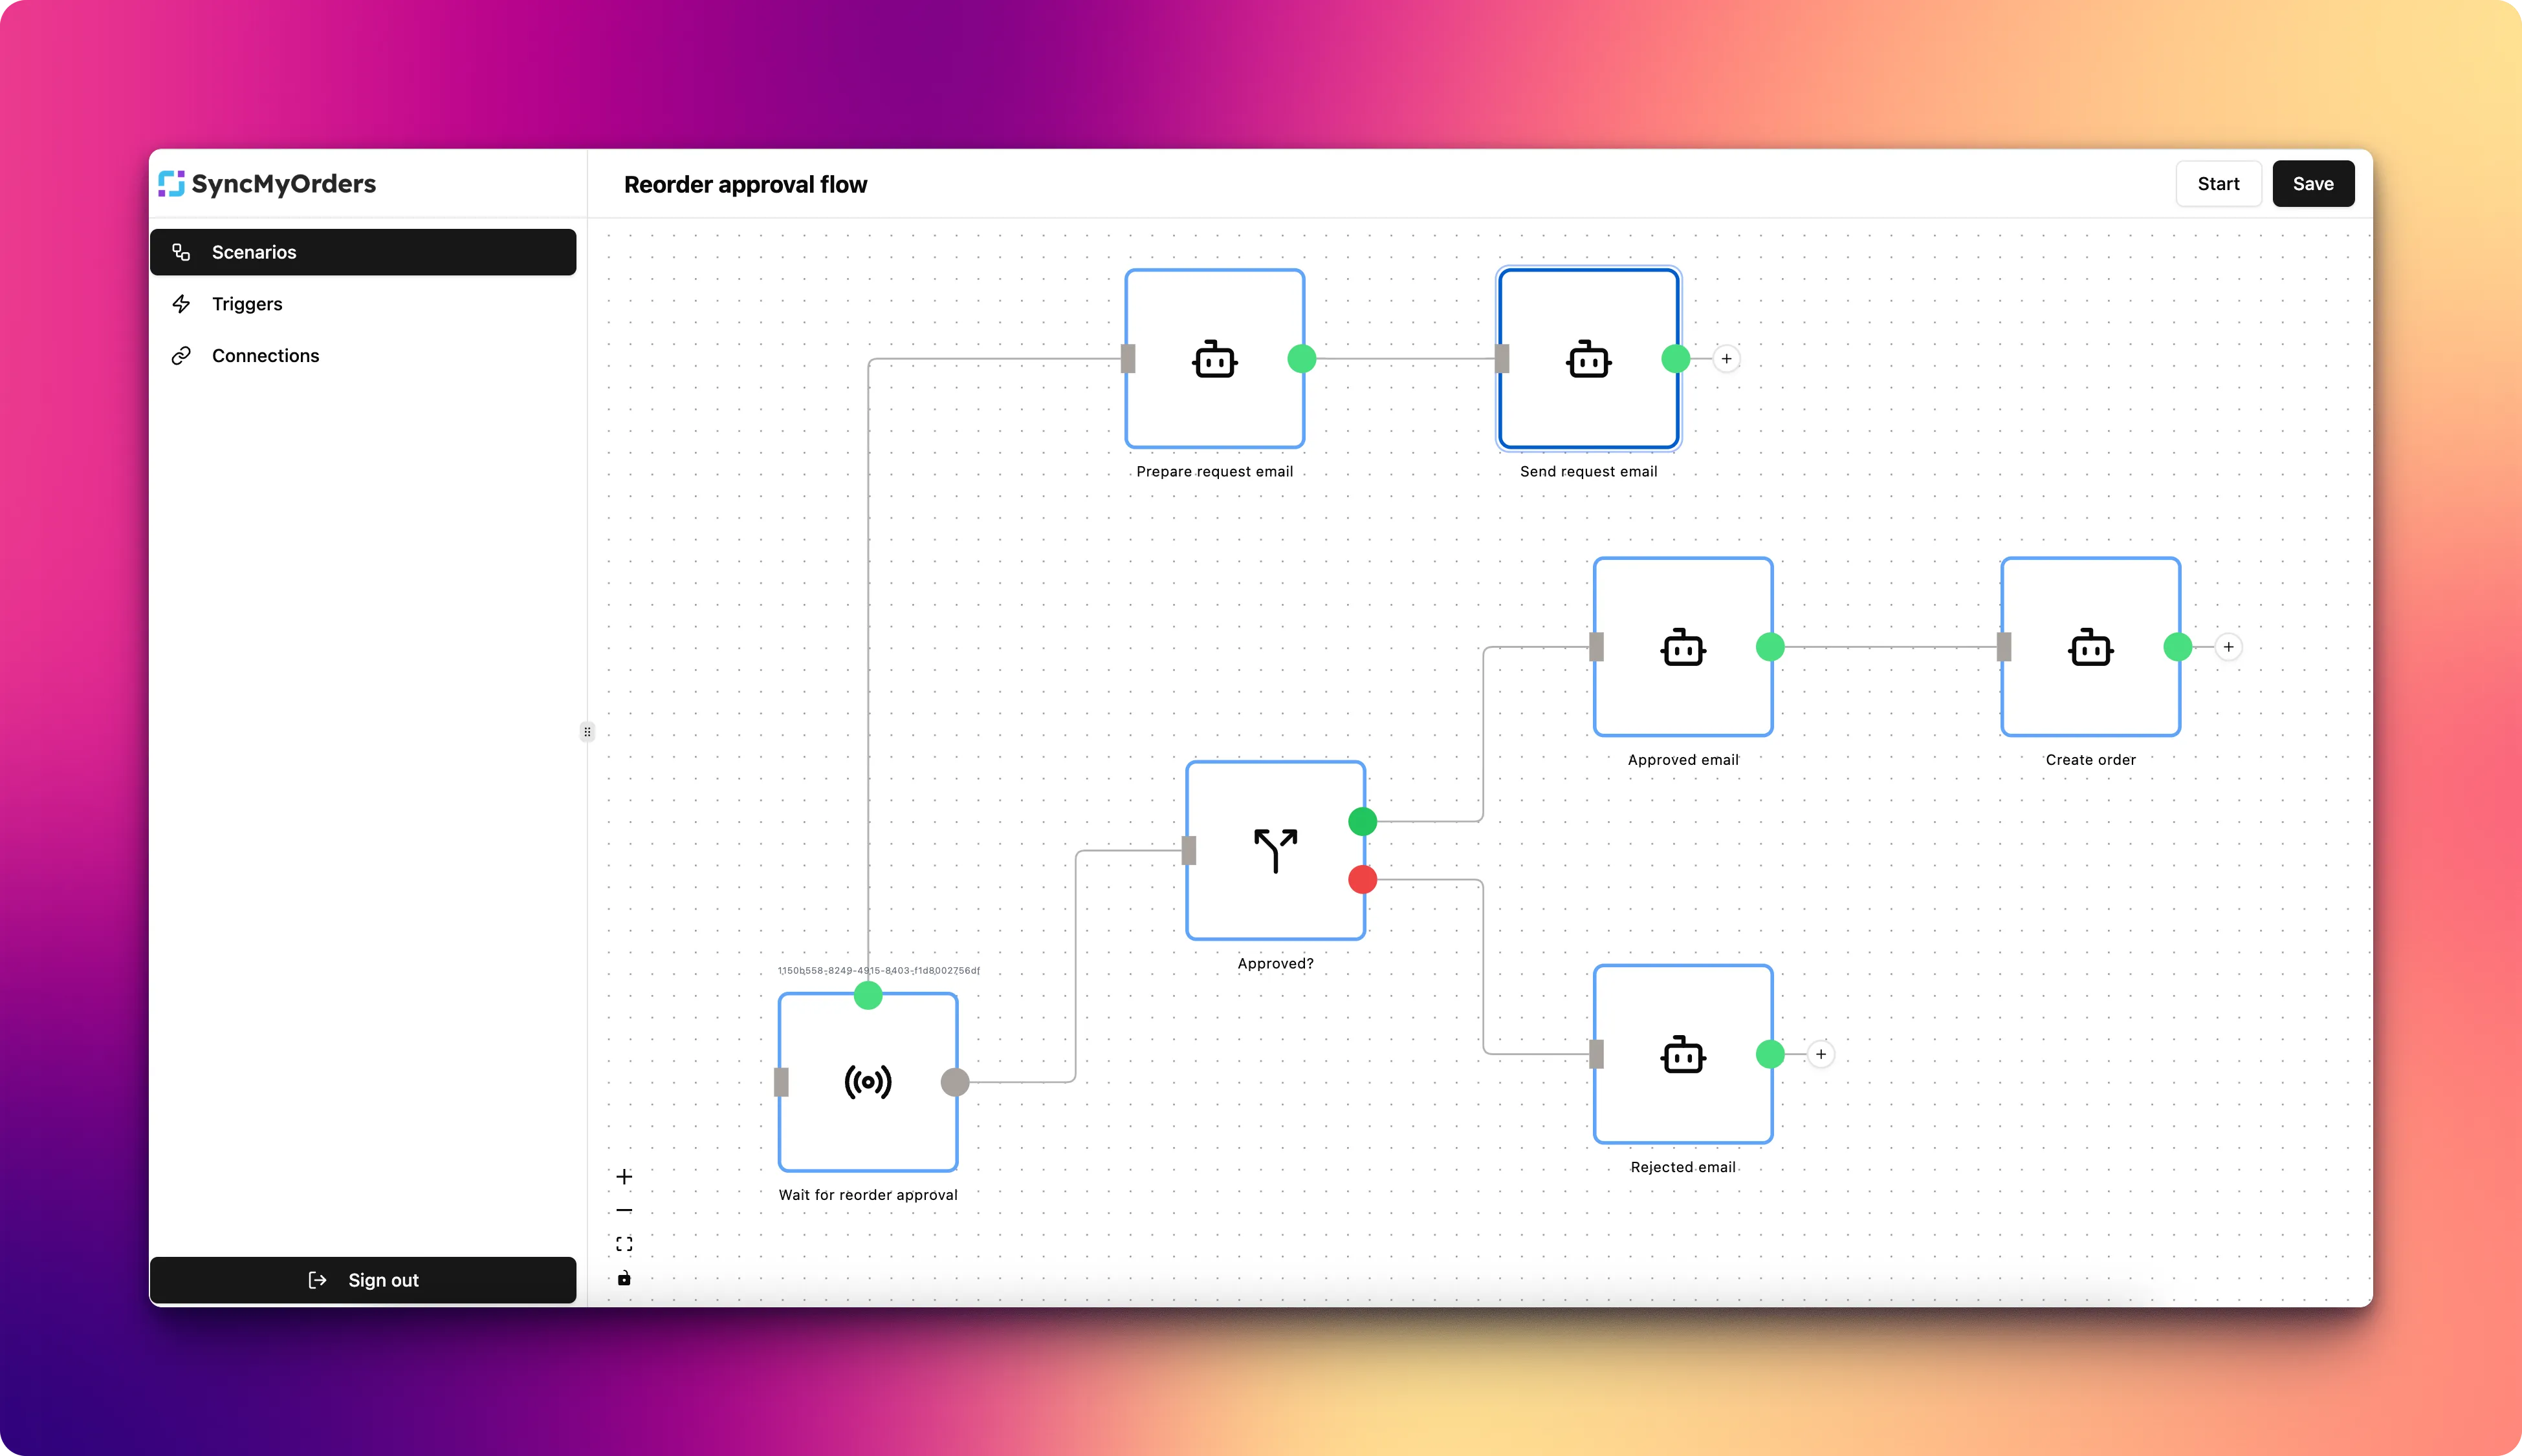The height and width of the screenshot is (1456, 2522).
Task: Select the Create order bot node
Action: click(2091, 647)
